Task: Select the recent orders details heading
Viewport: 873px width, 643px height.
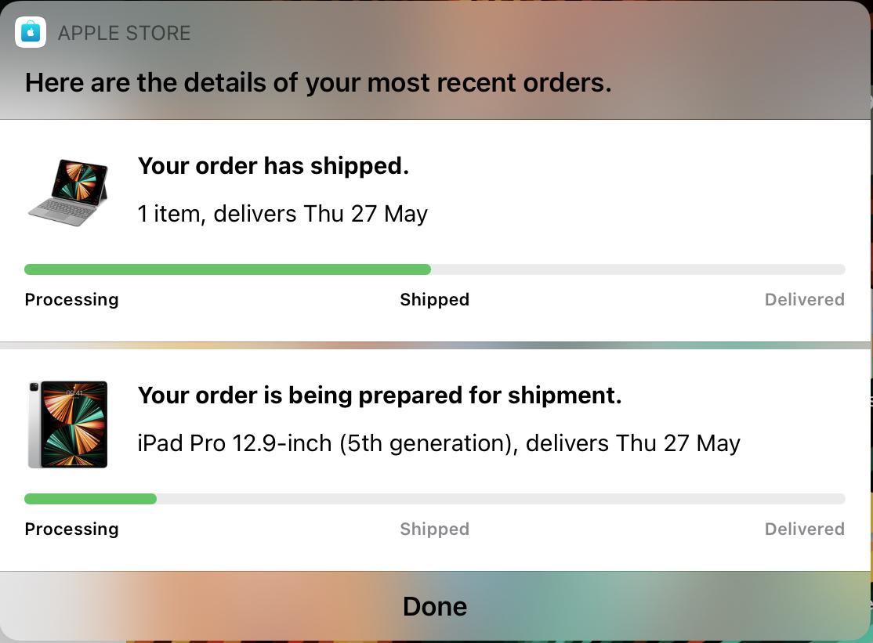Action: pos(317,82)
